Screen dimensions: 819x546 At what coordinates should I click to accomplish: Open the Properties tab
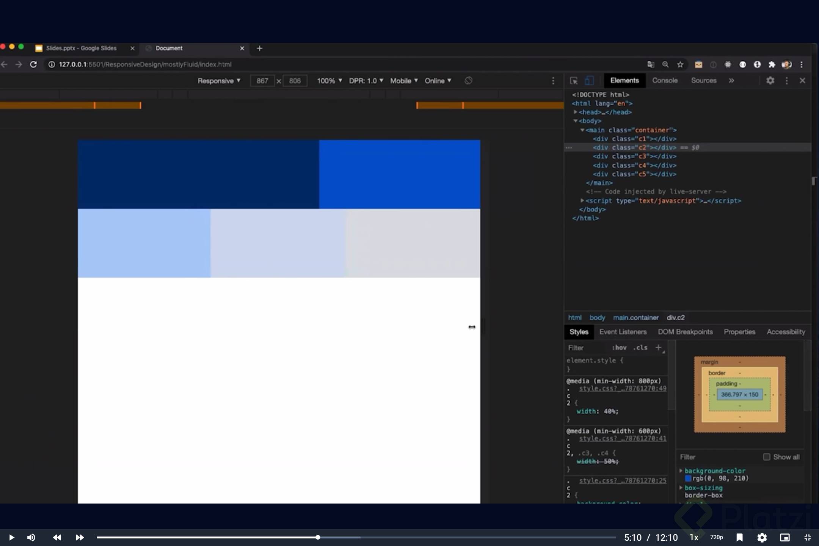click(x=739, y=332)
